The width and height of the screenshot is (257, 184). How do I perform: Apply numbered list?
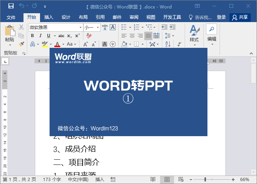[137, 27]
